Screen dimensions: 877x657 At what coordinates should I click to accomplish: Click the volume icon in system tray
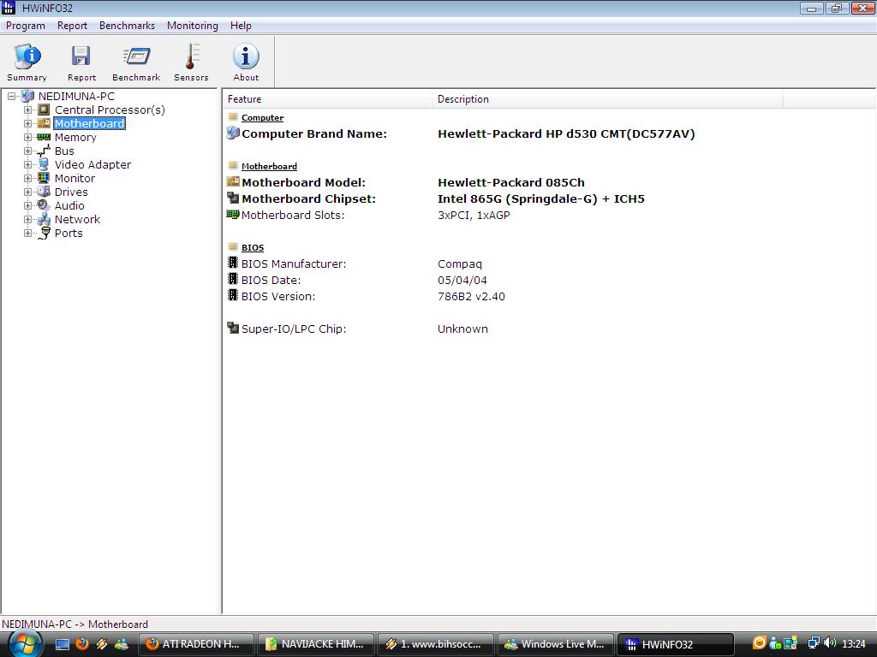coord(830,643)
